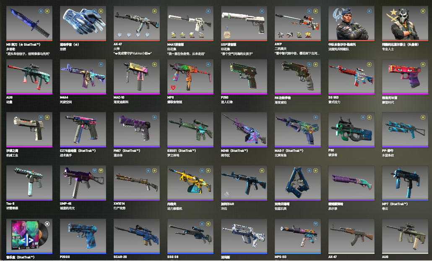432x261 pixels.
Task: Click the blue circle badge on the USP pistol
Action: point(262,11)
